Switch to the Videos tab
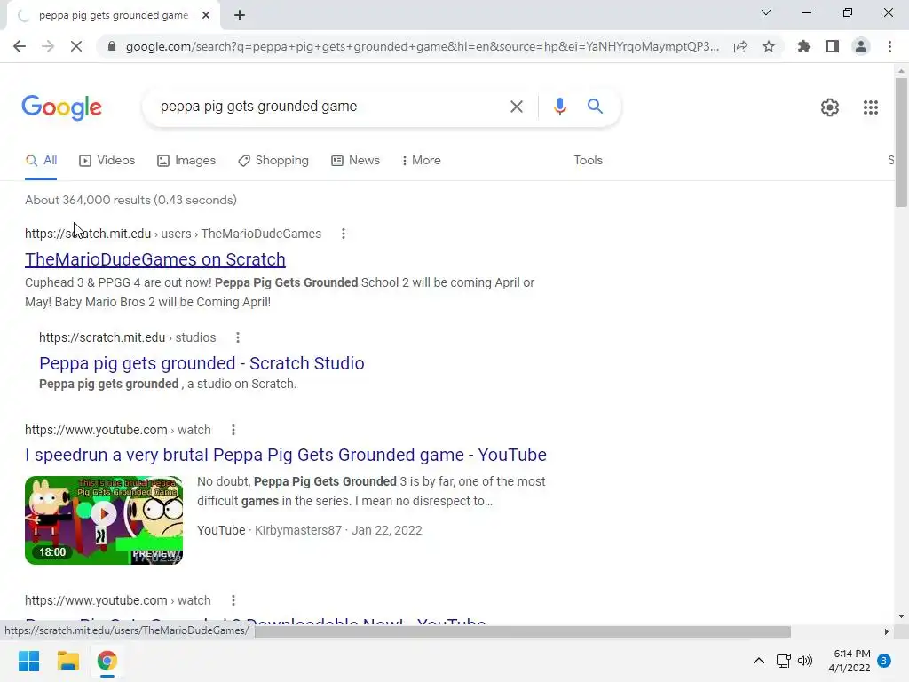The height and width of the screenshot is (682, 909). [107, 161]
